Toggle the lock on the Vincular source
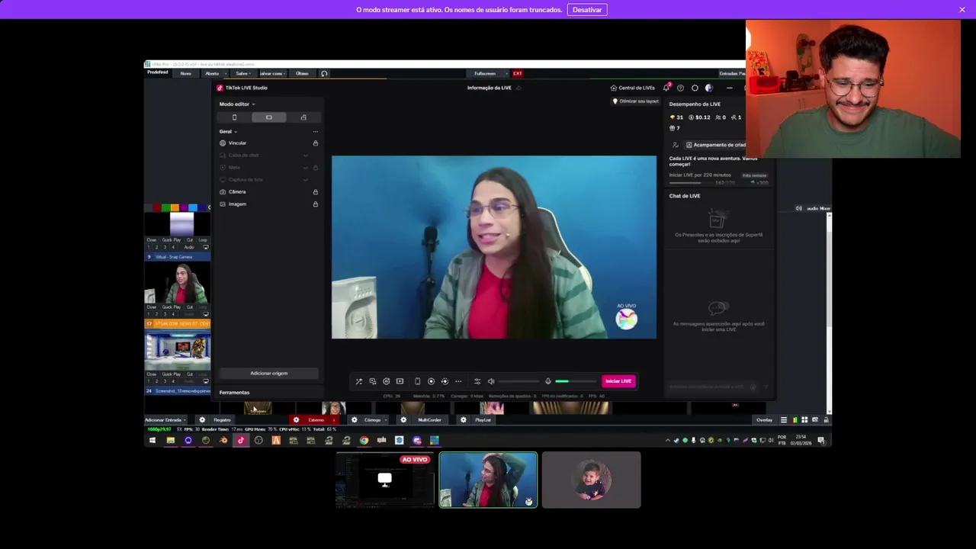976x549 pixels. 315,143
